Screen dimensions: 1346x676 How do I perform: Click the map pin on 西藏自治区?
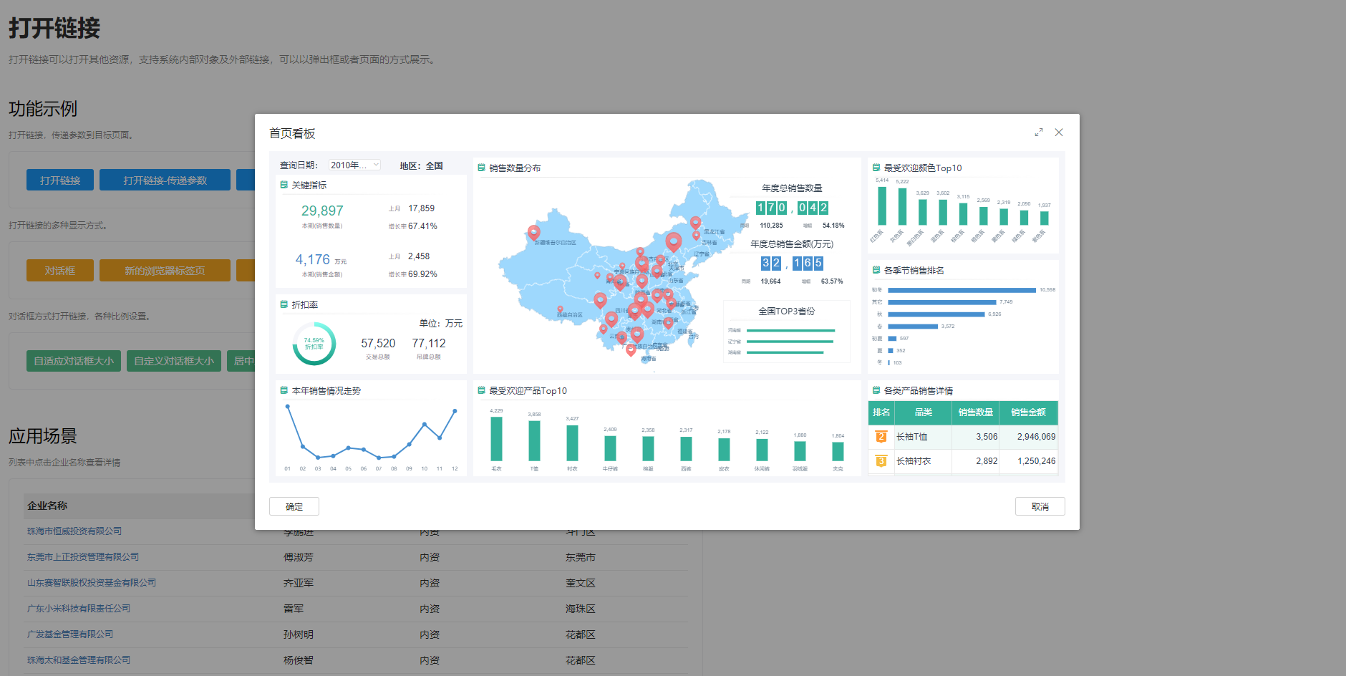(560, 310)
